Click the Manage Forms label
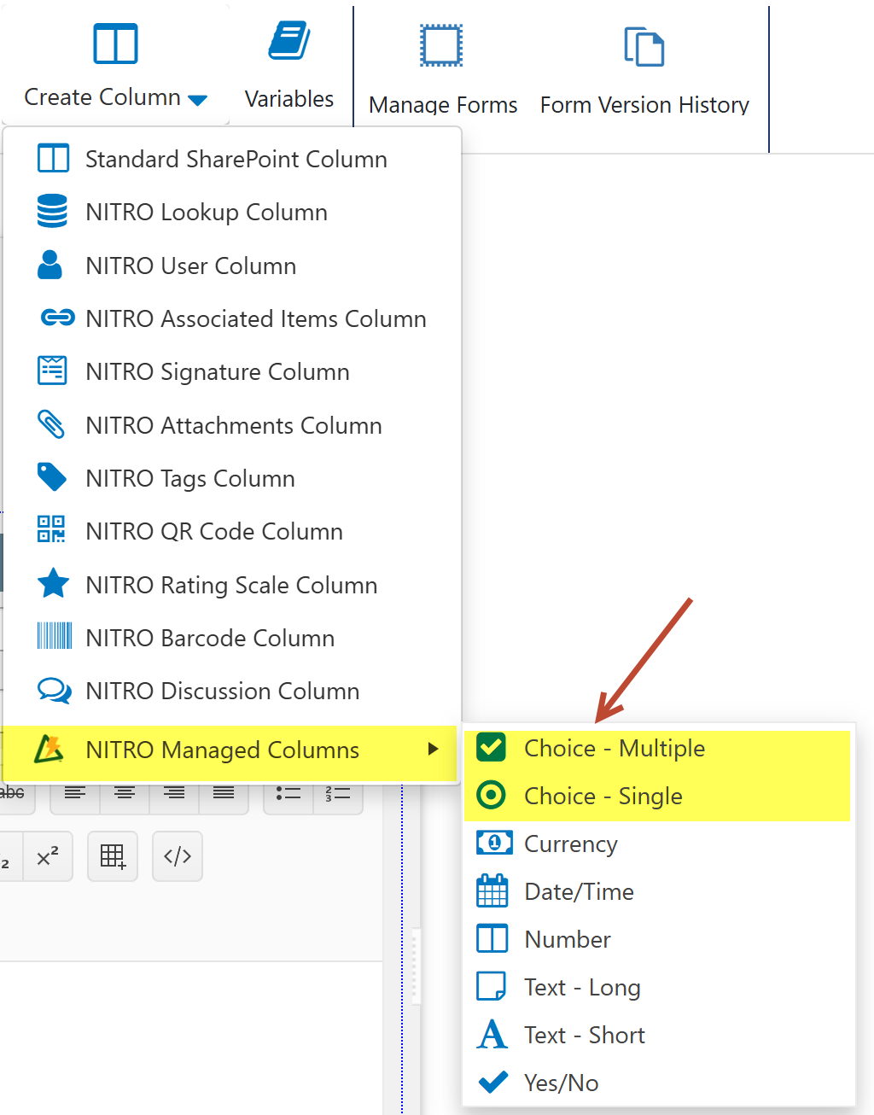The height and width of the screenshot is (1115, 874). (443, 105)
